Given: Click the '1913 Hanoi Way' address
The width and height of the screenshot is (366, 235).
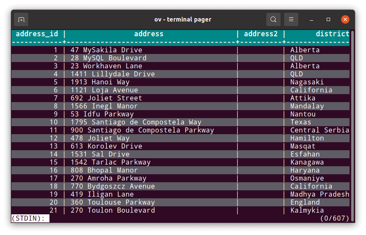Looking at the screenshot, I should click(x=100, y=82).
